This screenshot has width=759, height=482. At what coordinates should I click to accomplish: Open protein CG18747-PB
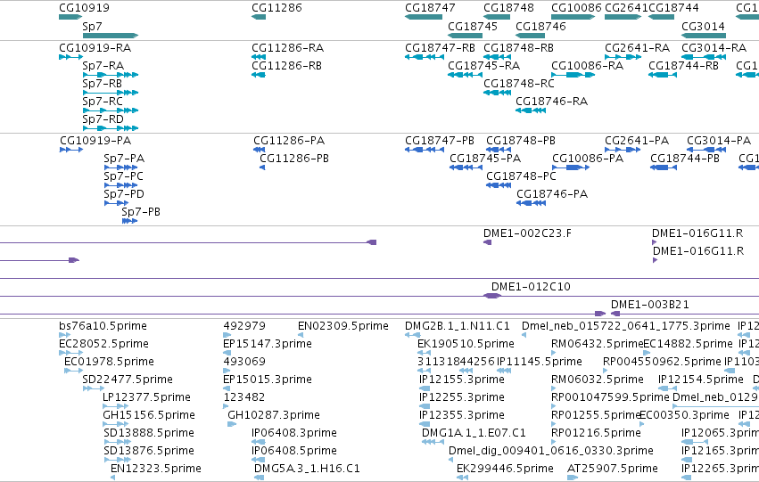440,141
